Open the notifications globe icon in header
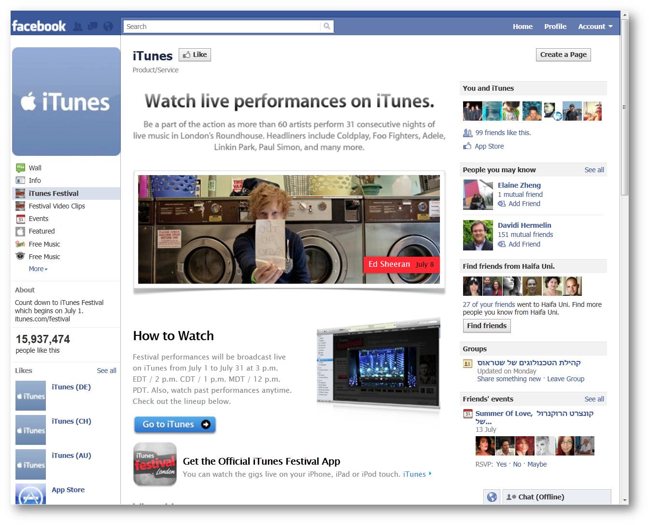The image size is (649, 525). click(108, 27)
